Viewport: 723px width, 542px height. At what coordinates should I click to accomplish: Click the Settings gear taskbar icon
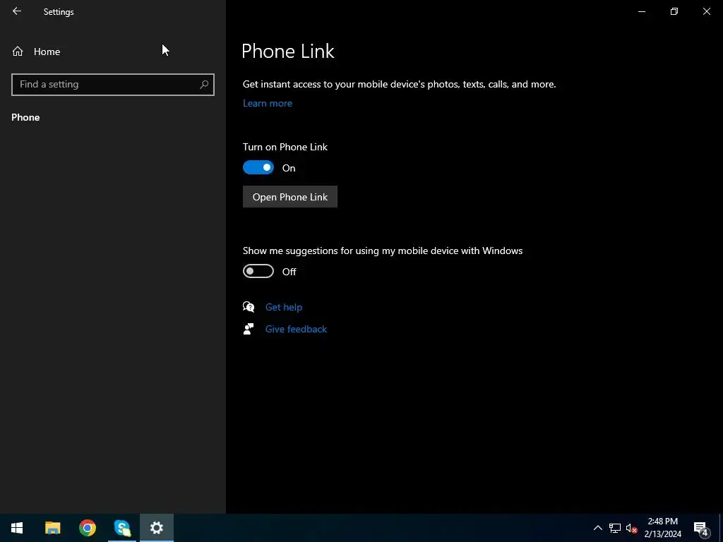pyautogui.click(x=157, y=528)
